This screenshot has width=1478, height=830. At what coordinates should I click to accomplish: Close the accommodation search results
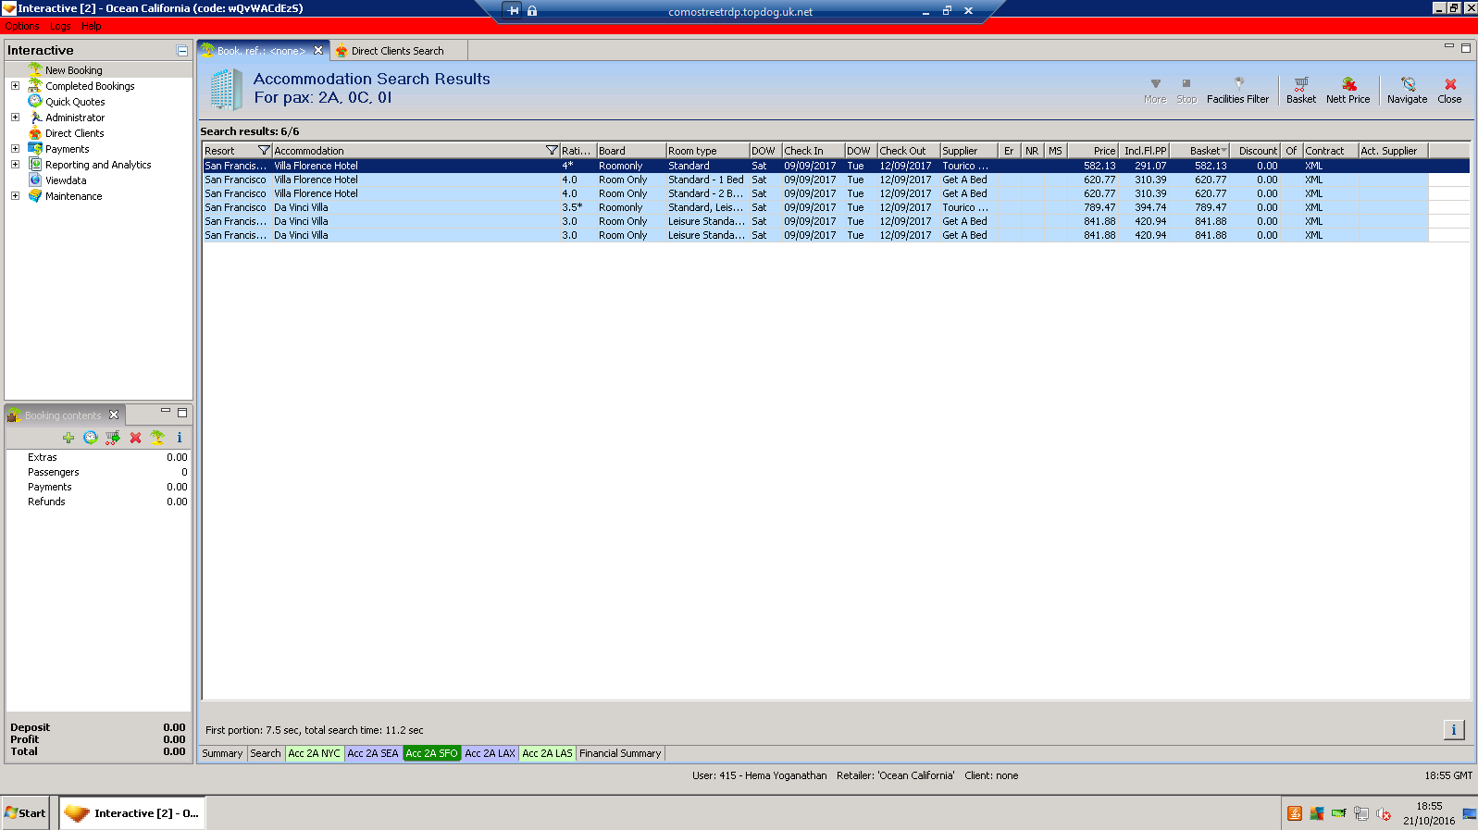pyautogui.click(x=1449, y=90)
